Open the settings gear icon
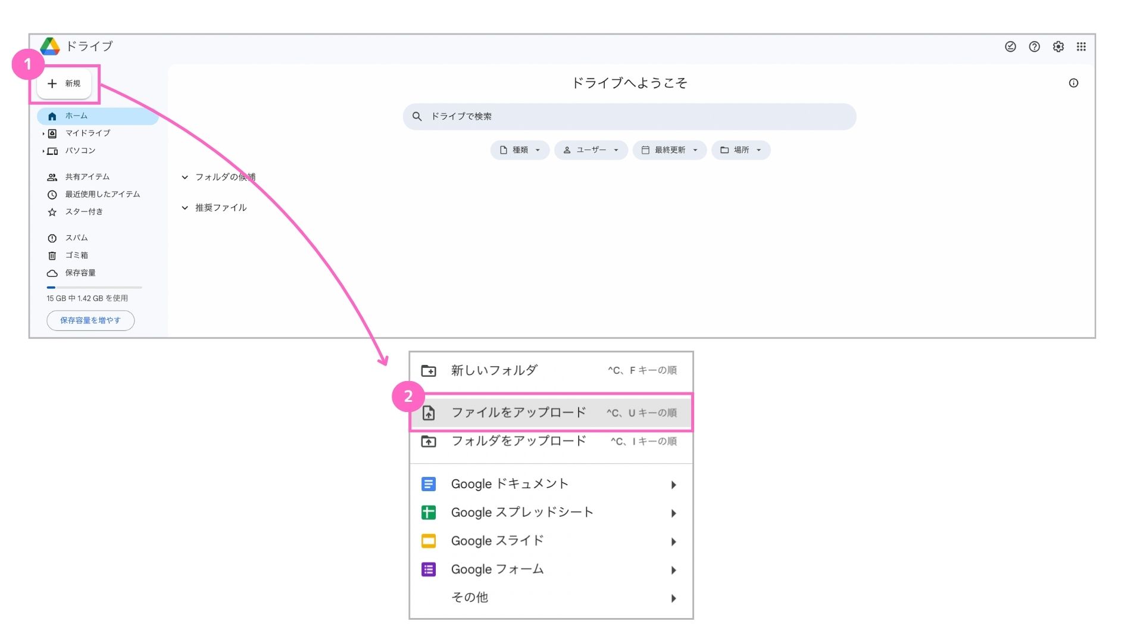The image size is (1143, 643). point(1058,46)
